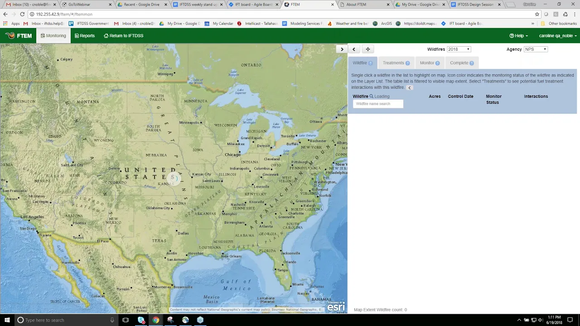The image size is (580, 326).
Task: Collapse the instructions text with chevron
Action: (x=410, y=88)
